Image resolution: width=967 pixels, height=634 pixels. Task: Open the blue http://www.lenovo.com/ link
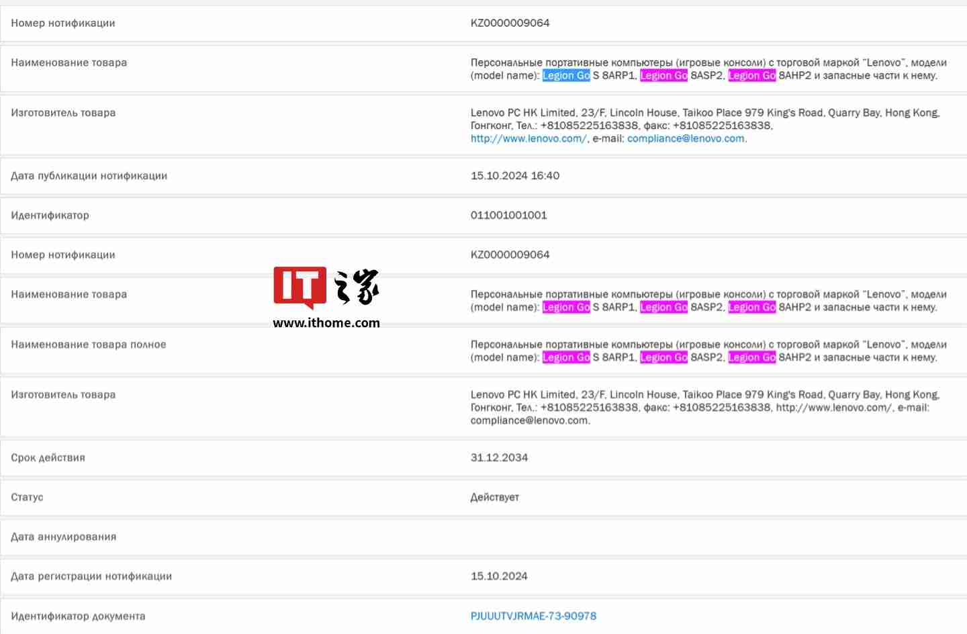pyautogui.click(x=529, y=138)
